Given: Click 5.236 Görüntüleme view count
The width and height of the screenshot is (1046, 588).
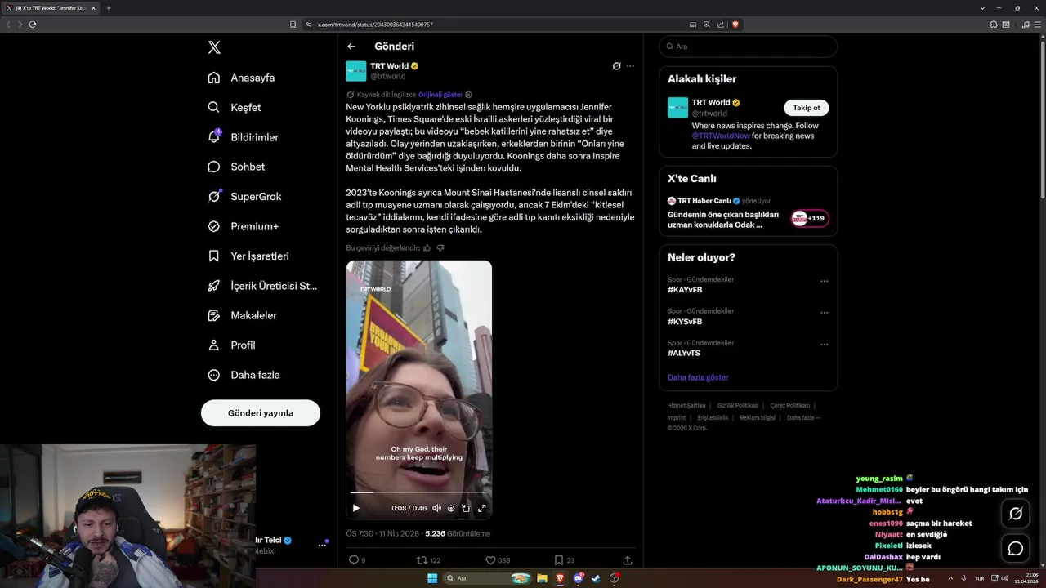Looking at the screenshot, I should coord(458,533).
